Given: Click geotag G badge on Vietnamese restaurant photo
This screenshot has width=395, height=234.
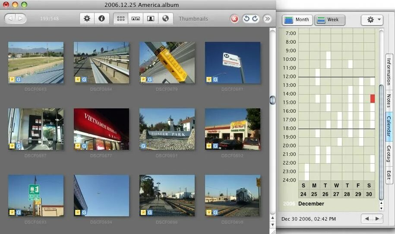Looking at the screenshot, I should coord(84,146).
